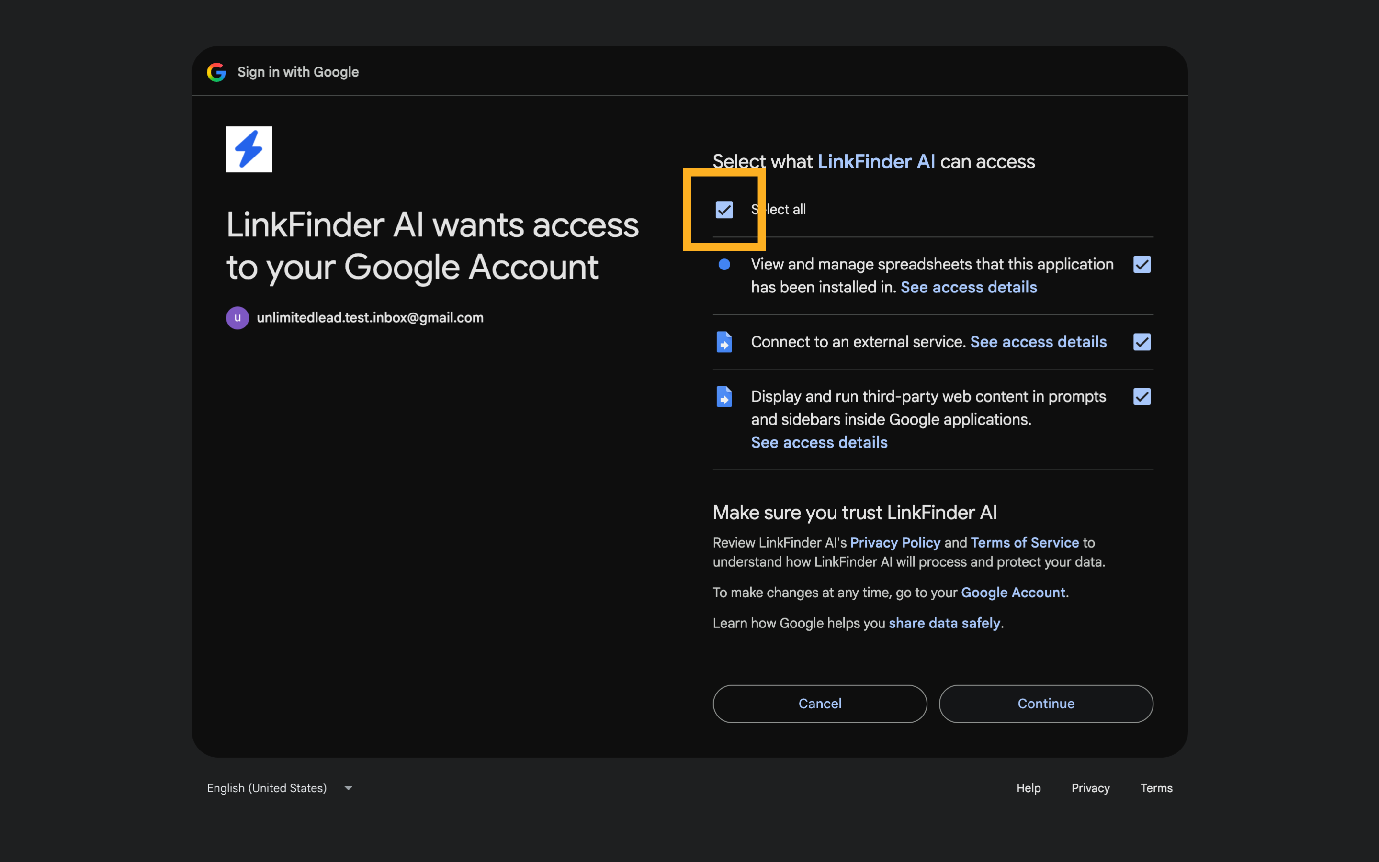Open the Privacy Policy link
The image size is (1379, 862).
895,543
